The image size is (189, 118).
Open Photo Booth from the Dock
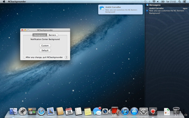115,111
